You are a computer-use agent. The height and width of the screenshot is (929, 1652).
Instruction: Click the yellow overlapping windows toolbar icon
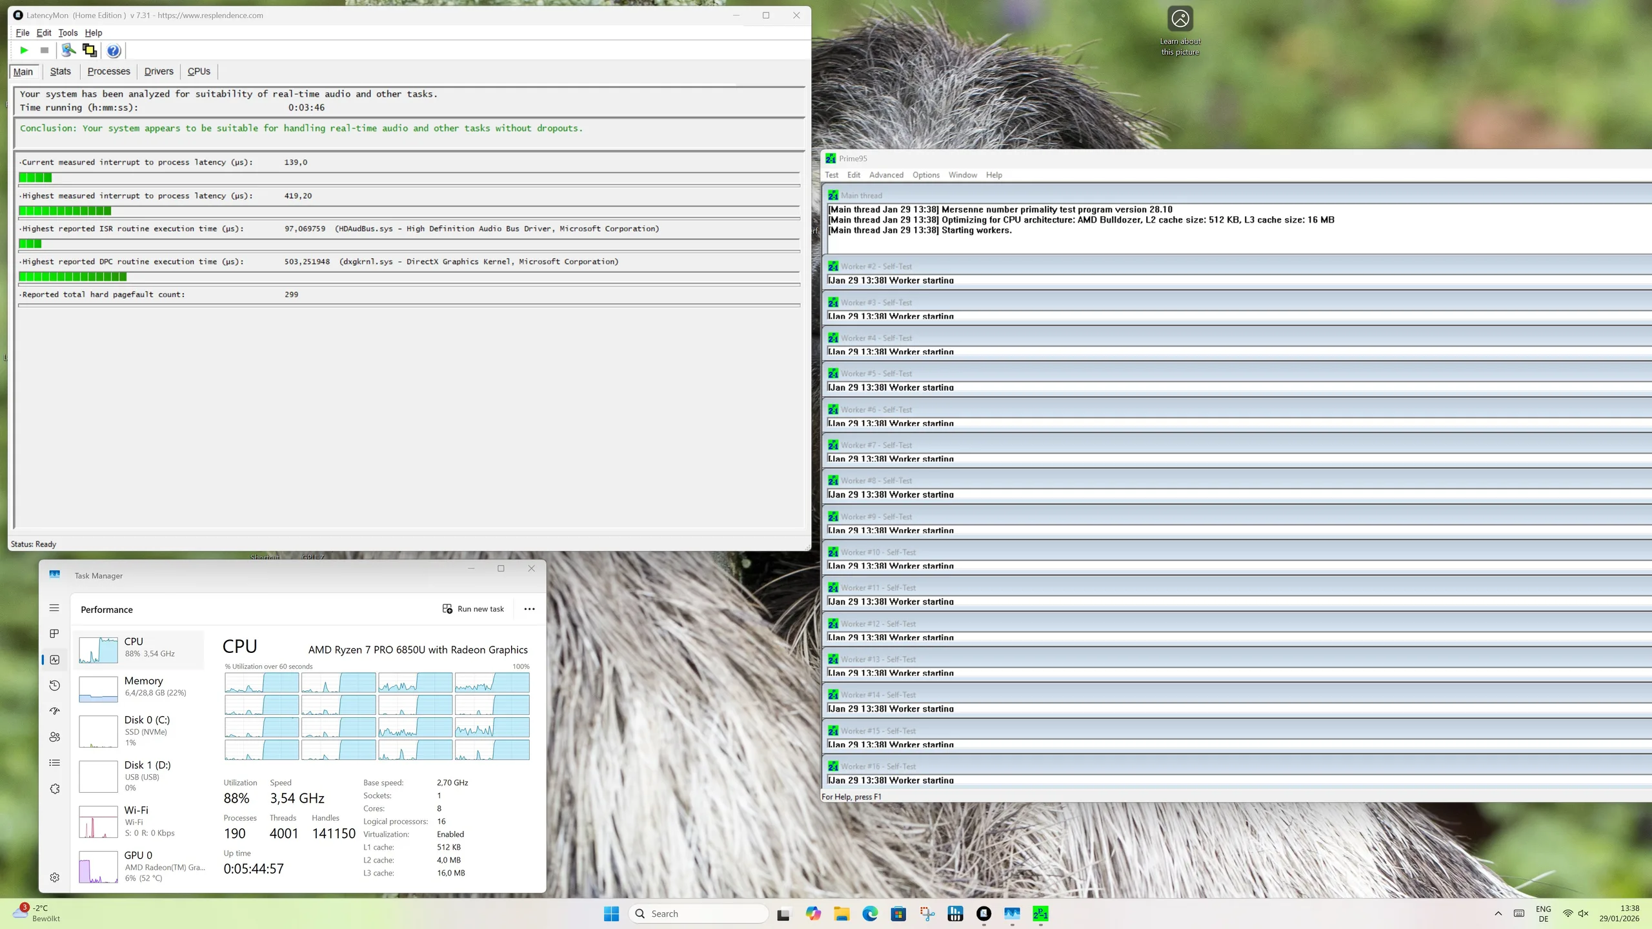90,50
